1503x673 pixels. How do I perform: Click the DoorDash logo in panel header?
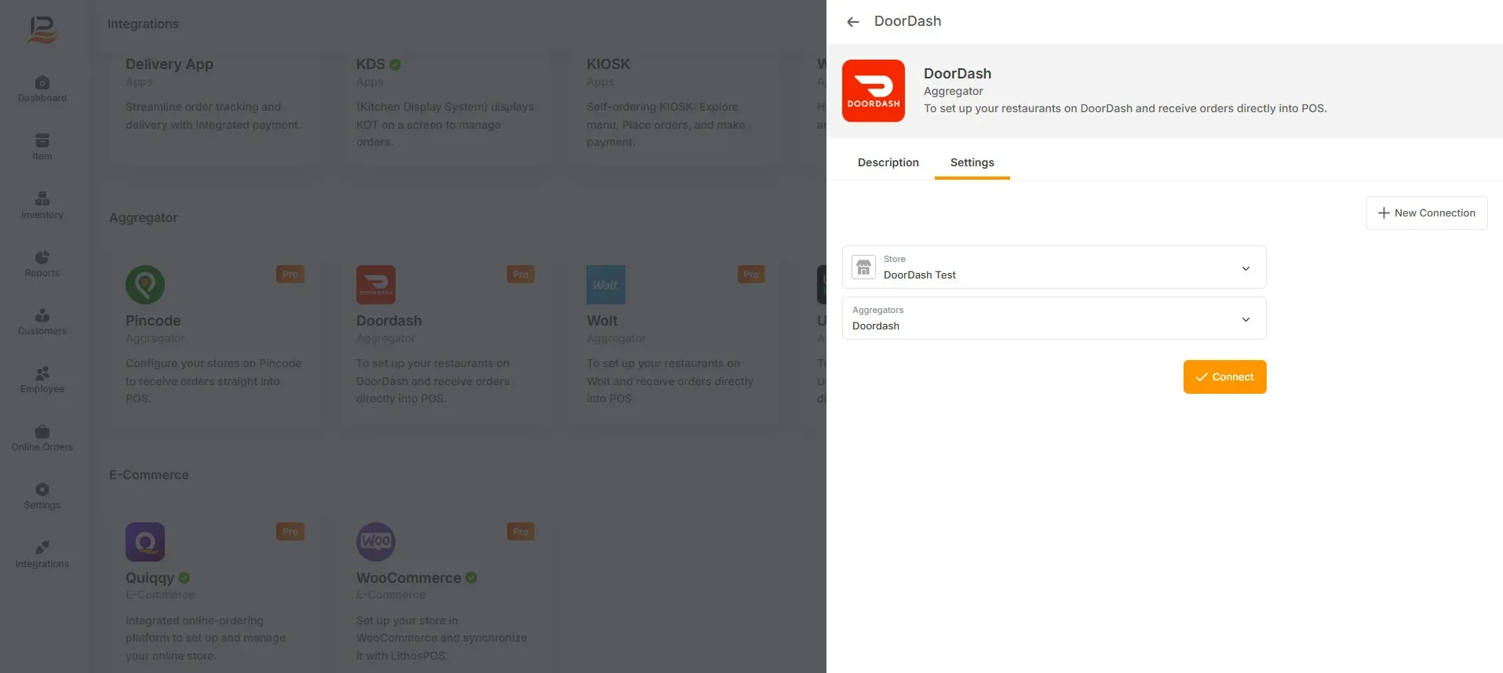[x=874, y=91]
